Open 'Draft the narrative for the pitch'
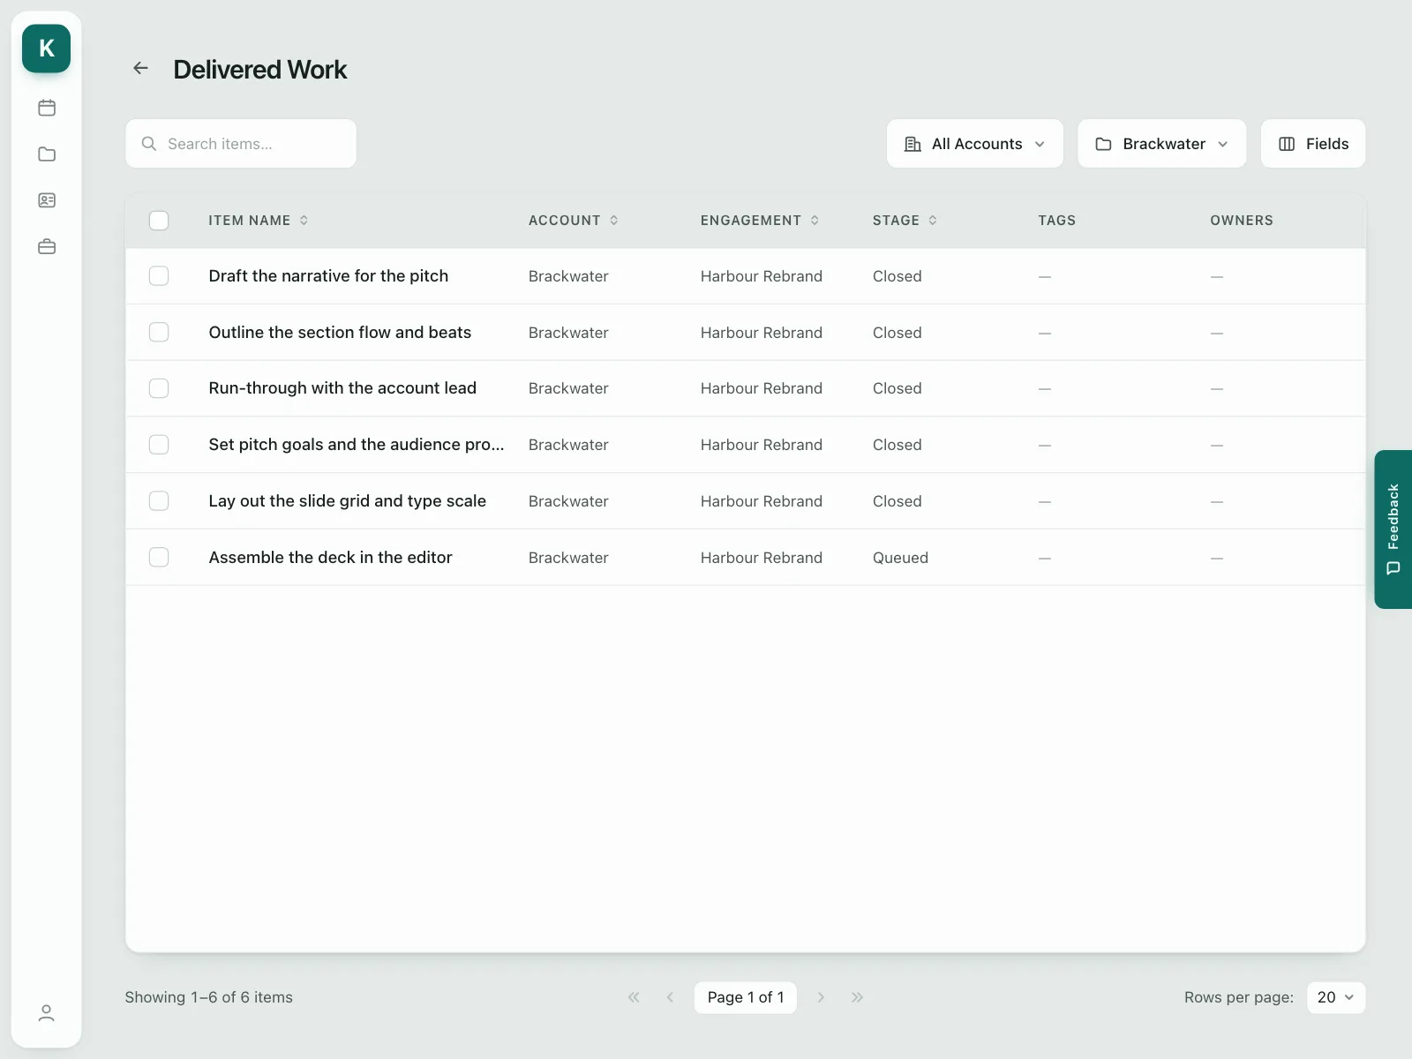This screenshot has height=1059, width=1412. (328, 276)
